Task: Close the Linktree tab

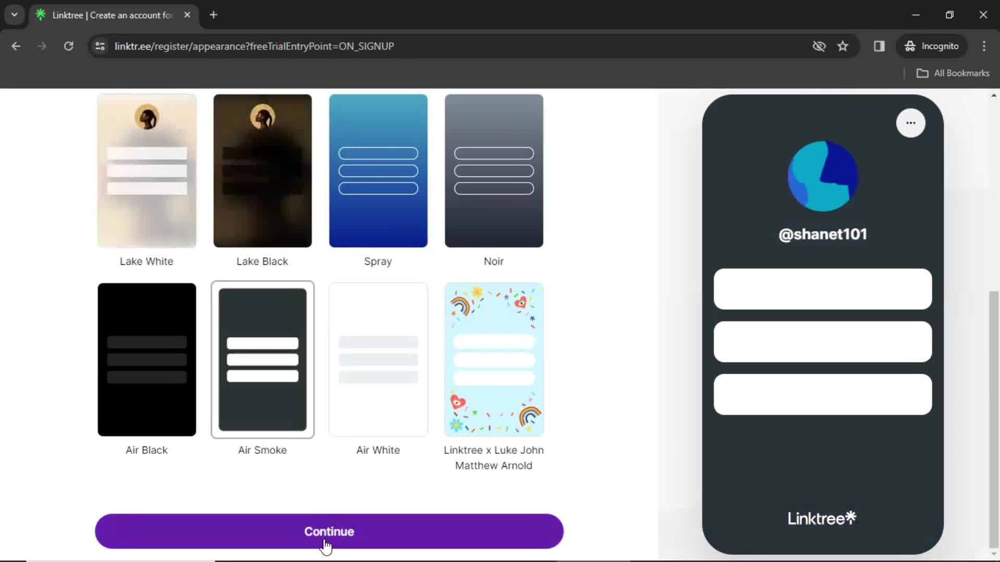Action: 187,15
